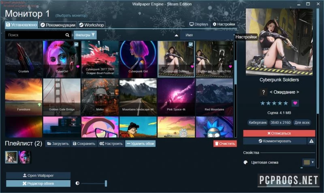The width and height of the screenshot is (324, 193).
Task: Click Cyberpunk Soldiers thumbnail in playlist
Action: coord(11,157)
